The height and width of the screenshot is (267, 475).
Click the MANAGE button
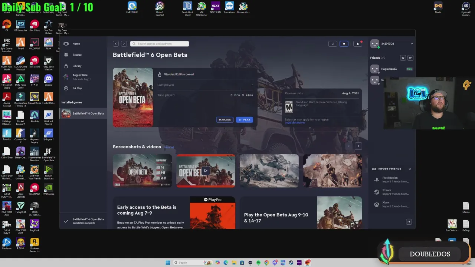pyautogui.click(x=225, y=120)
